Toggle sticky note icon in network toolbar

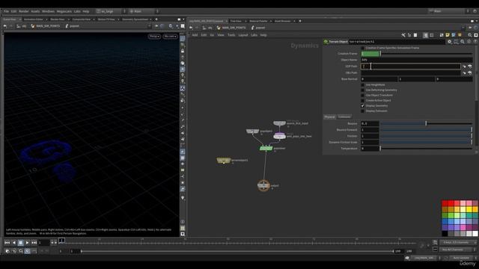(x=448, y=35)
